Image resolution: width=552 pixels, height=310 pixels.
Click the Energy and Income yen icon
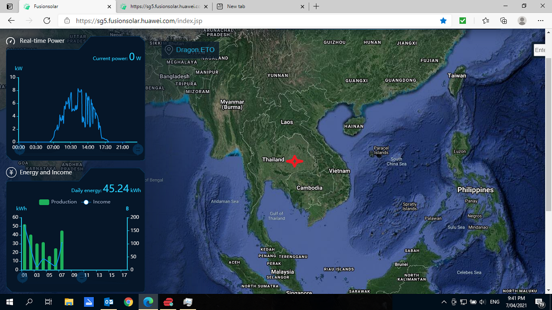click(x=11, y=172)
